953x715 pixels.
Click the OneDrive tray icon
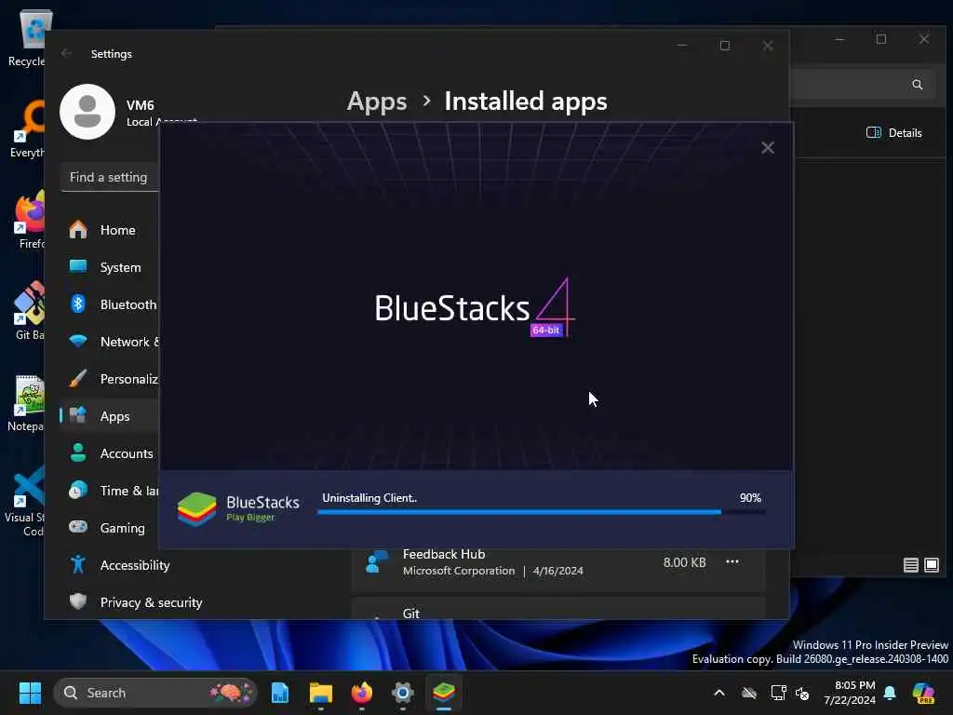click(x=749, y=693)
